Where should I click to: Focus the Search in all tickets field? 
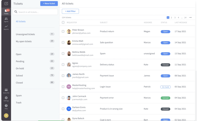pyautogui.click(x=35, y=12)
